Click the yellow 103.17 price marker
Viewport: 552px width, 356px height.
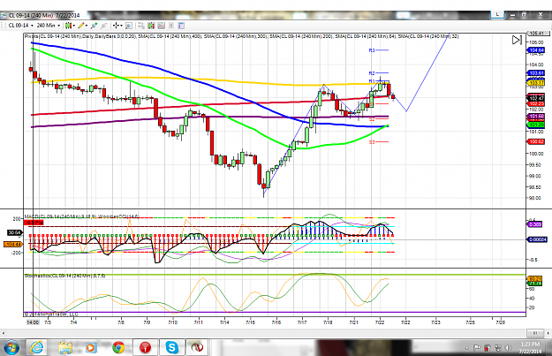(536, 83)
